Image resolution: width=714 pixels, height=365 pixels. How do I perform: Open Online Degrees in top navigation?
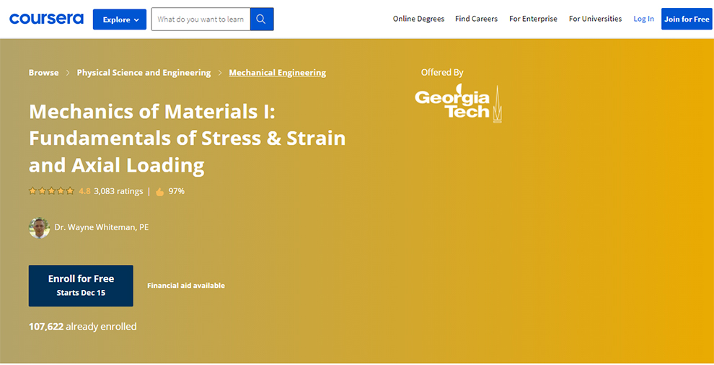(418, 19)
